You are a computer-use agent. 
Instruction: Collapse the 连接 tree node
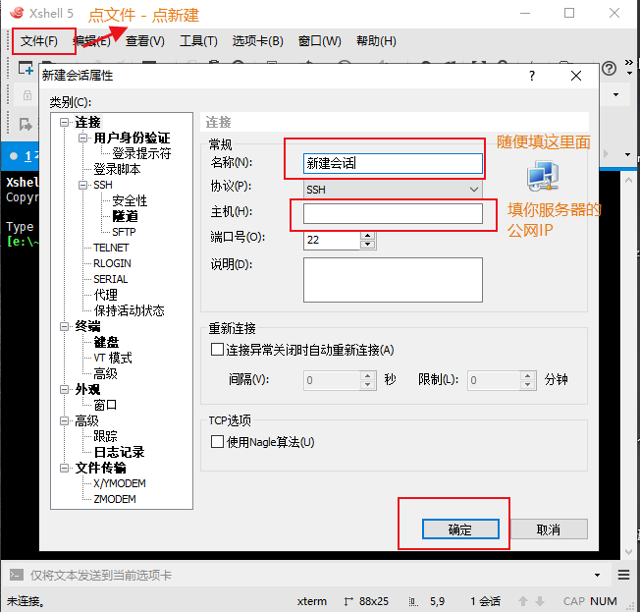(x=64, y=122)
